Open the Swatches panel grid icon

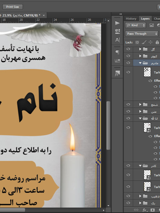[x=117, y=61]
